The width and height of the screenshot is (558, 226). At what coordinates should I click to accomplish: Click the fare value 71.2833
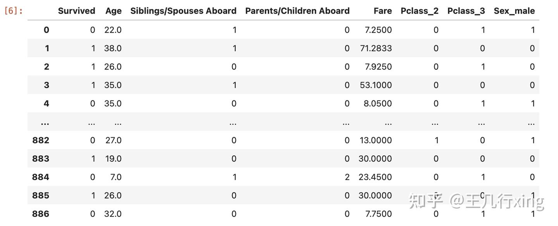[x=375, y=48]
